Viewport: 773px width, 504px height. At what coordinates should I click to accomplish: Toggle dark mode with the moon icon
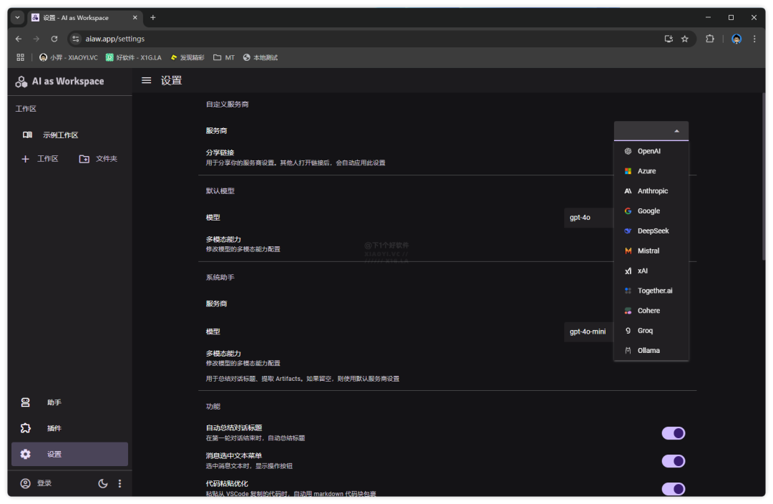click(x=103, y=483)
